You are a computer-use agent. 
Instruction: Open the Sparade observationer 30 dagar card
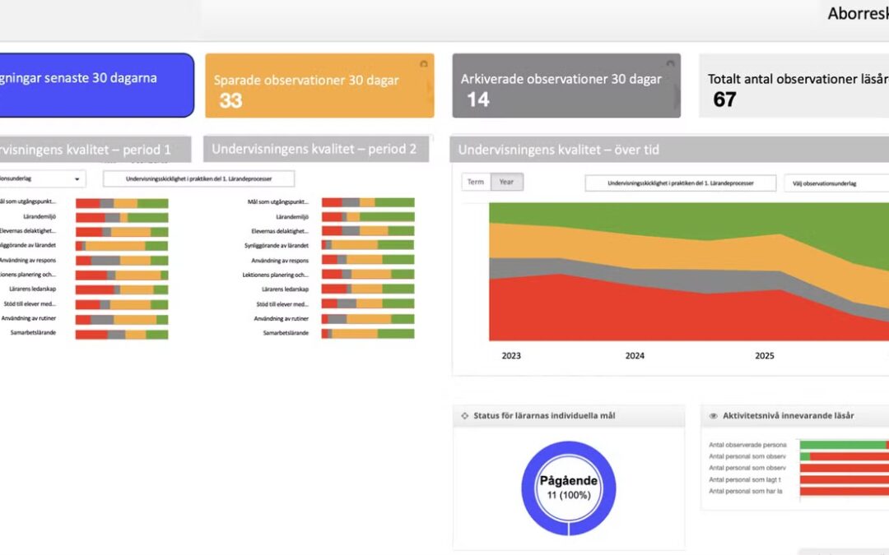(x=319, y=86)
